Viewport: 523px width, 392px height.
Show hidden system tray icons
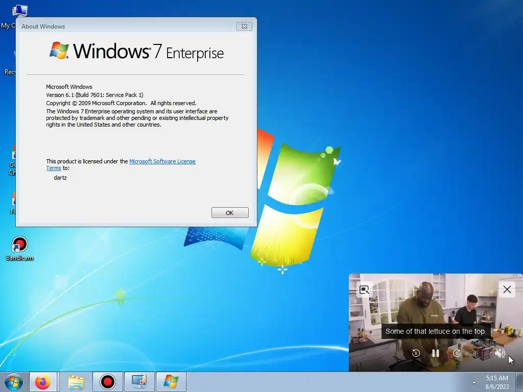(x=474, y=382)
